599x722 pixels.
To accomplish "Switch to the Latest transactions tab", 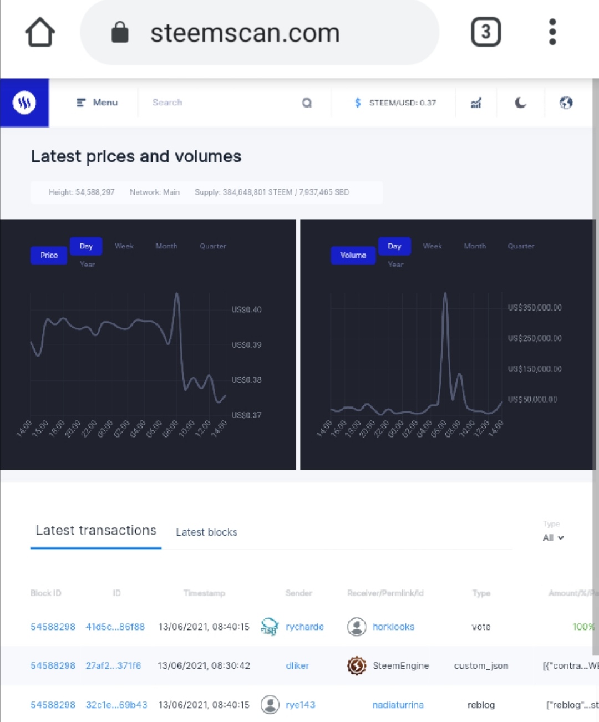I will click(x=96, y=531).
